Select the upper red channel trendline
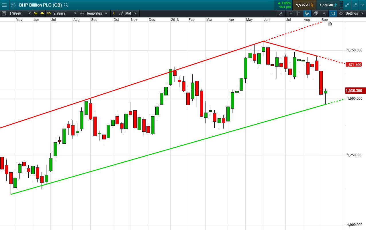Screen dimensions: 366x230 coord(132,85)
